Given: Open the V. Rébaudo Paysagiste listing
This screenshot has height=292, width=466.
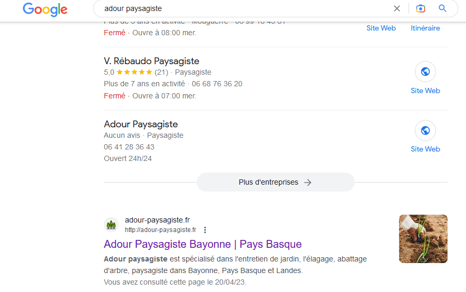Looking at the screenshot, I should tap(151, 61).
